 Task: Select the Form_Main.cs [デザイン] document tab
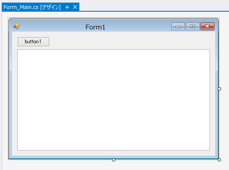click(x=32, y=7)
